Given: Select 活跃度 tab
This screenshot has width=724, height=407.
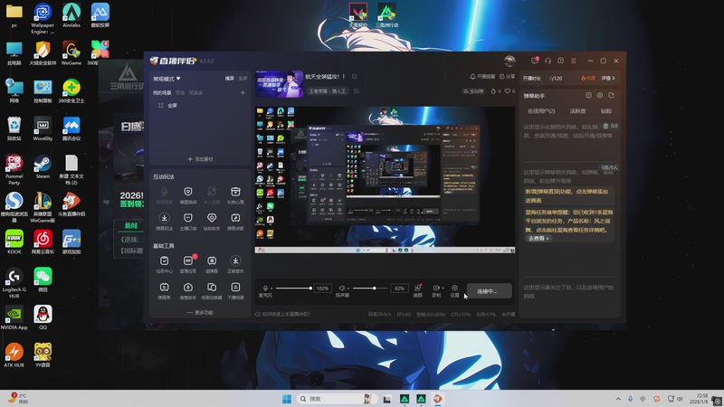Looking at the screenshot, I should tap(577, 111).
